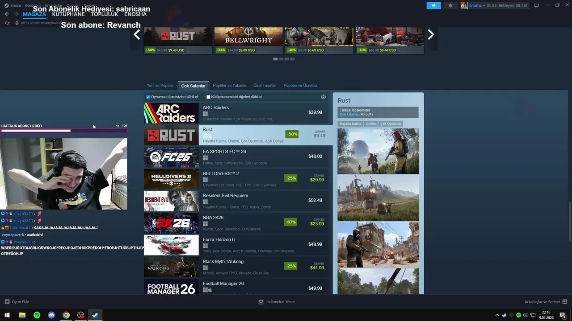Go back with the Steam back arrow
Image resolution: width=572 pixels, height=321 pixels.
click(7, 14)
